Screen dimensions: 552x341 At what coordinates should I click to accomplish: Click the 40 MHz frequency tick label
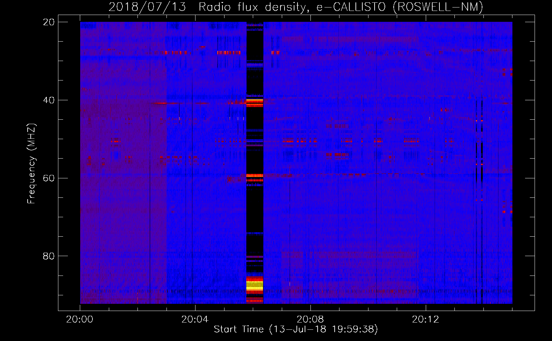(x=49, y=100)
